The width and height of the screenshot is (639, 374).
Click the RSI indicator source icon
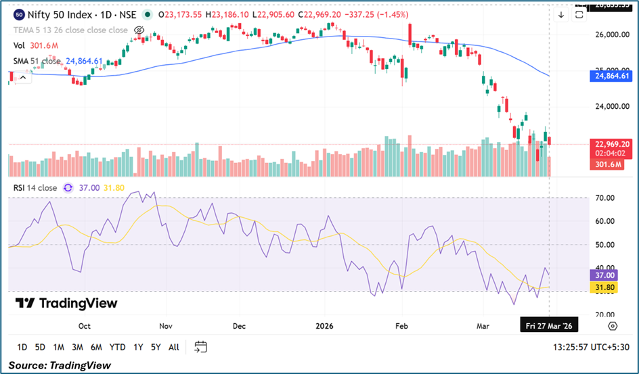click(x=68, y=188)
